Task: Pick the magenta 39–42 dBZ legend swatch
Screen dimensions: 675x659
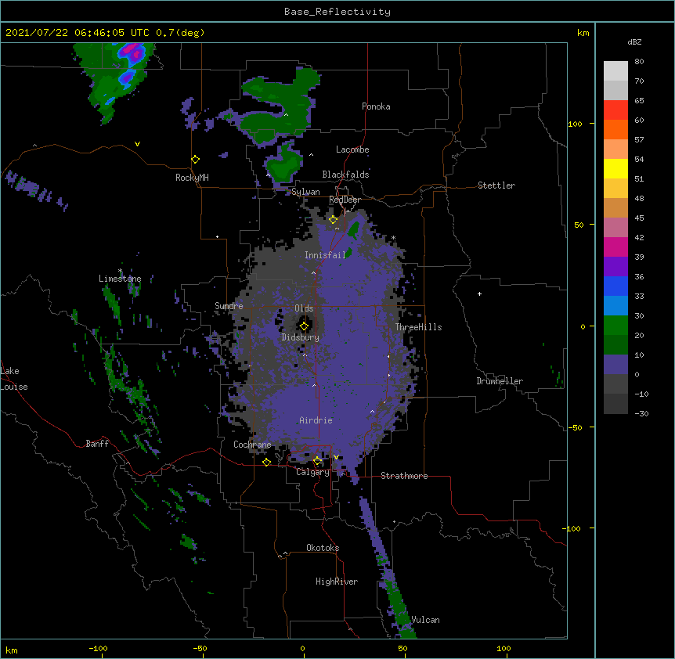Action: point(615,247)
